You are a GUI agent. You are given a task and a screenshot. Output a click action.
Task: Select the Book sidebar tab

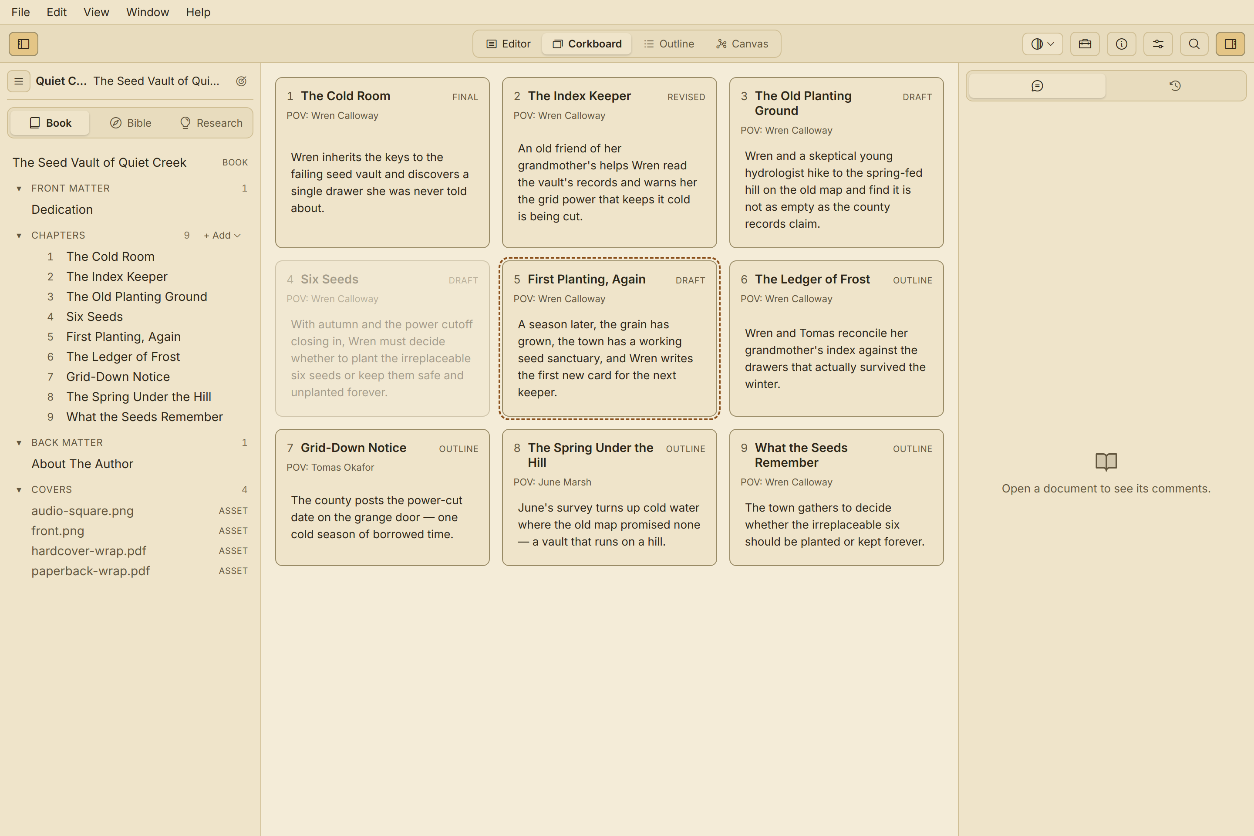pos(50,123)
